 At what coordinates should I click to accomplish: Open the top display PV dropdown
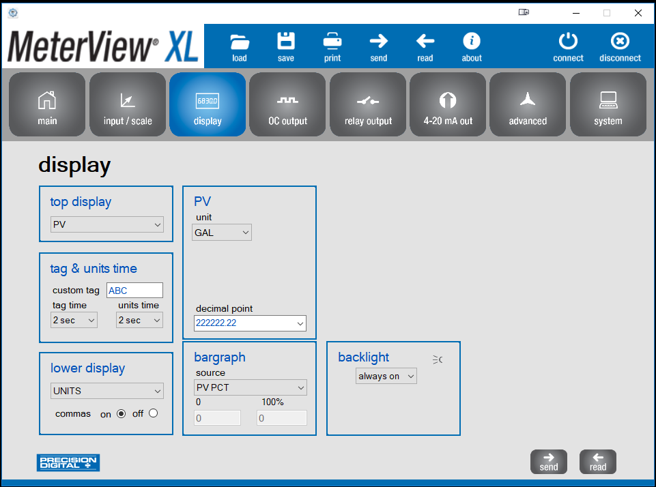pyautogui.click(x=107, y=224)
